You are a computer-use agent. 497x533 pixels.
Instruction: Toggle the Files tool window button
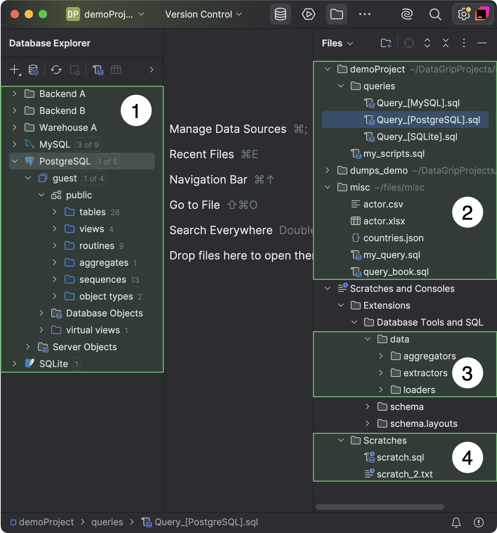(x=336, y=14)
